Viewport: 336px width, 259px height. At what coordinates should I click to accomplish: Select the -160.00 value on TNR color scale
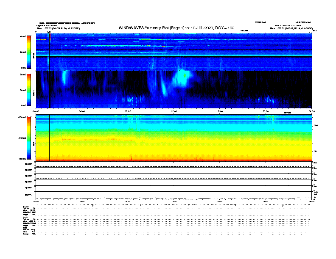(22, 159)
